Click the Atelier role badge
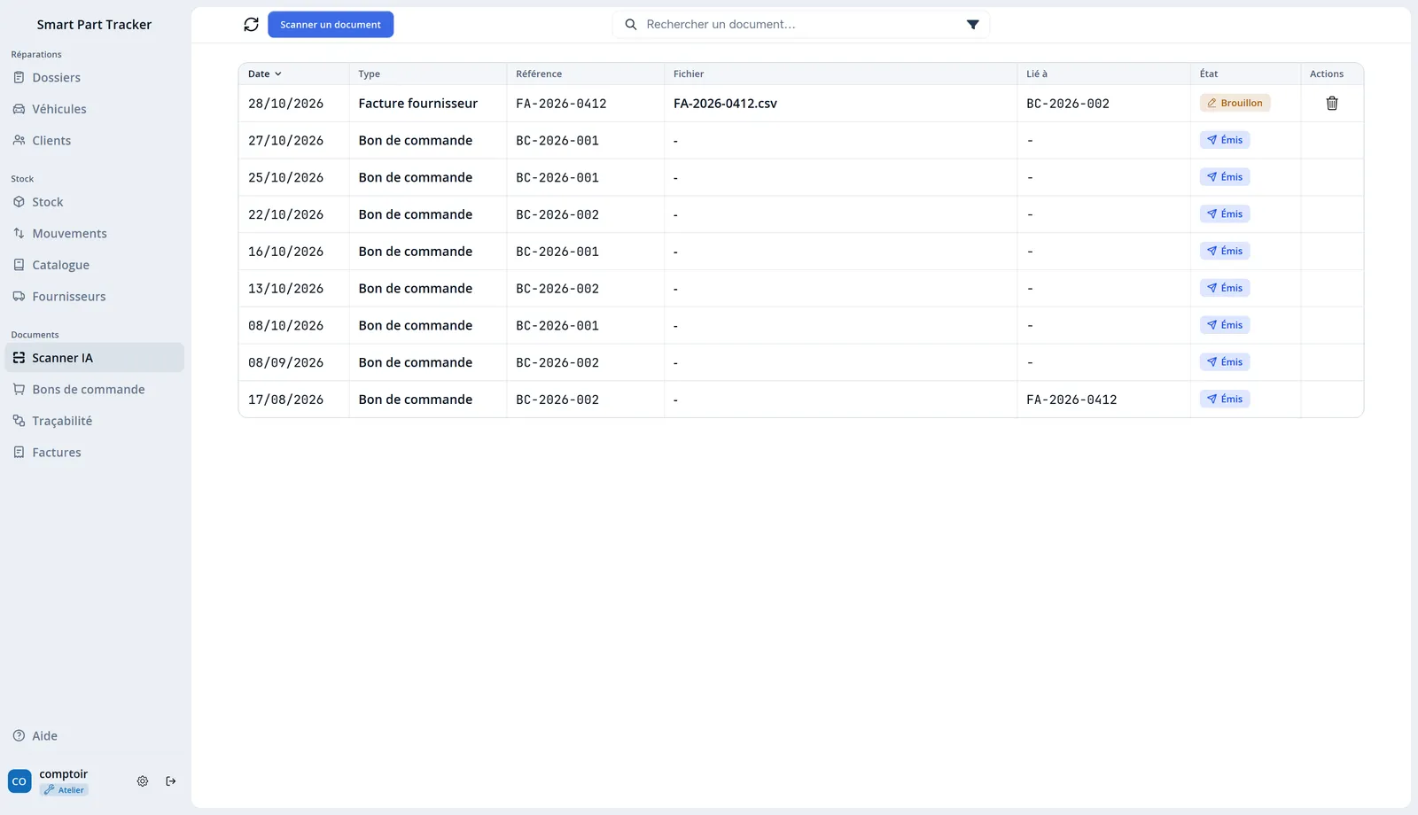The image size is (1418, 815). pyautogui.click(x=64, y=790)
